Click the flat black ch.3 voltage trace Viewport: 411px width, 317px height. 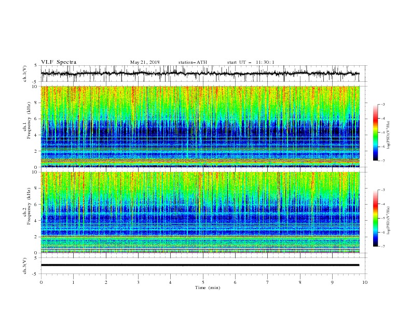click(x=200, y=265)
